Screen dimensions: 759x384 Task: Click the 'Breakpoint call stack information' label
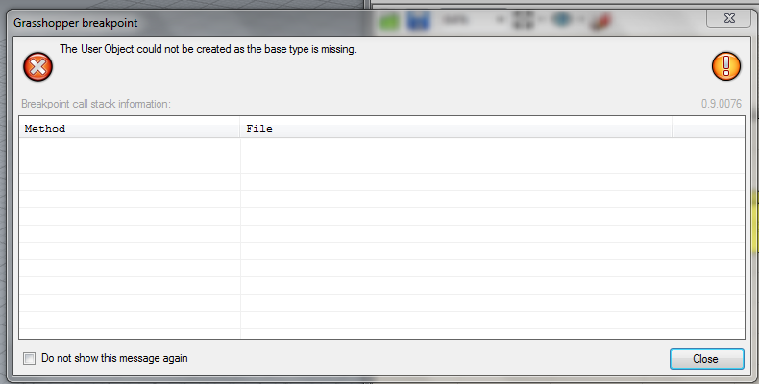click(96, 104)
